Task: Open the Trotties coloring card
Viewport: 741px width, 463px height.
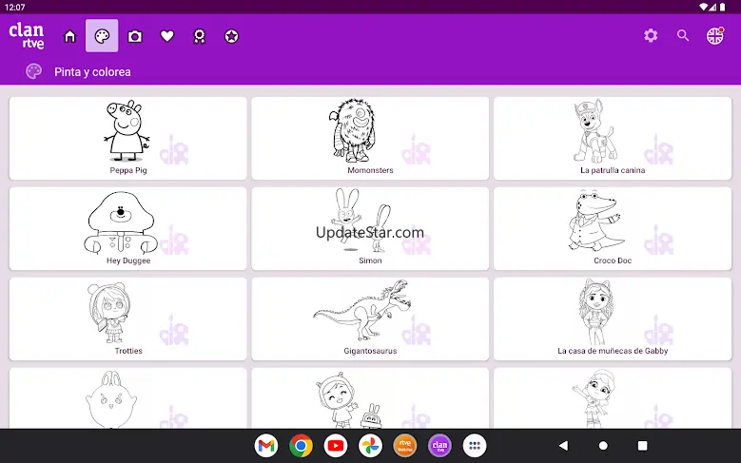Action: pos(128,318)
